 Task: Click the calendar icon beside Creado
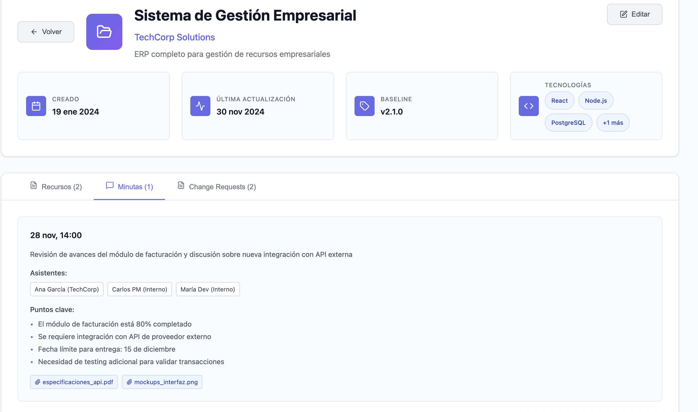[36, 106]
